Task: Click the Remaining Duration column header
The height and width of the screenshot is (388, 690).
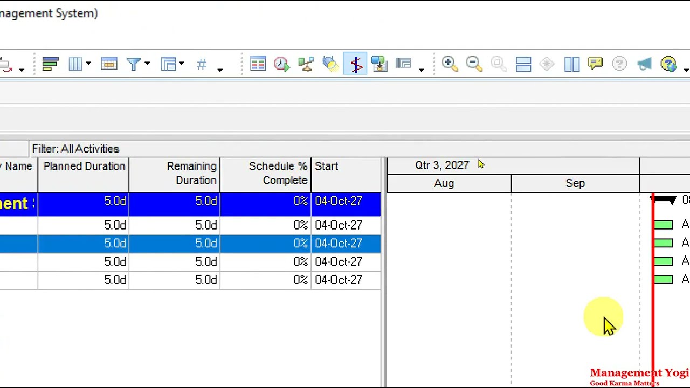Action: 175,174
